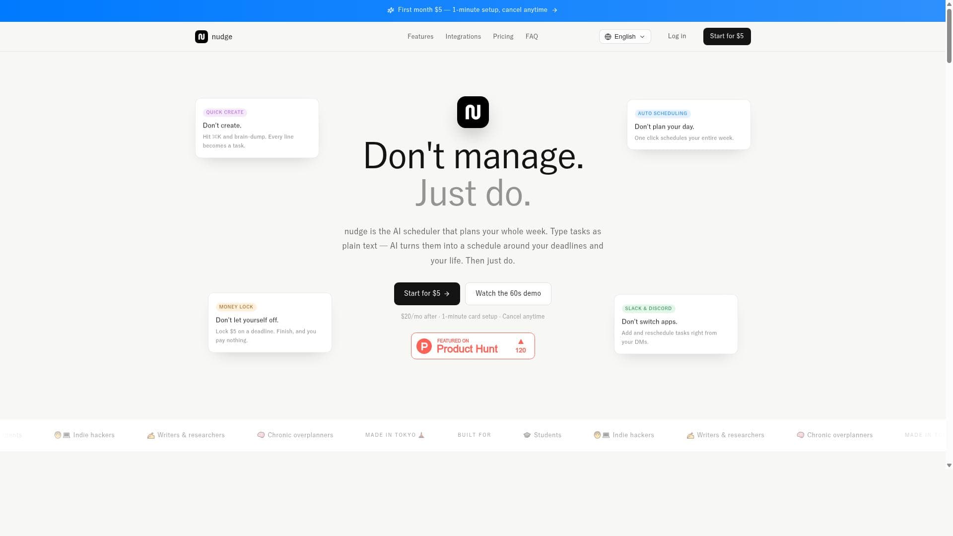Click the QUICK CREATE tag label
Image resolution: width=953 pixels, height=536 pixels.
(x=225, y=113)
